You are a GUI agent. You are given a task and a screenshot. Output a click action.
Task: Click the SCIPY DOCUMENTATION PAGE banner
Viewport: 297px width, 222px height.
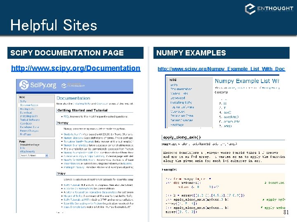(75, 53)
